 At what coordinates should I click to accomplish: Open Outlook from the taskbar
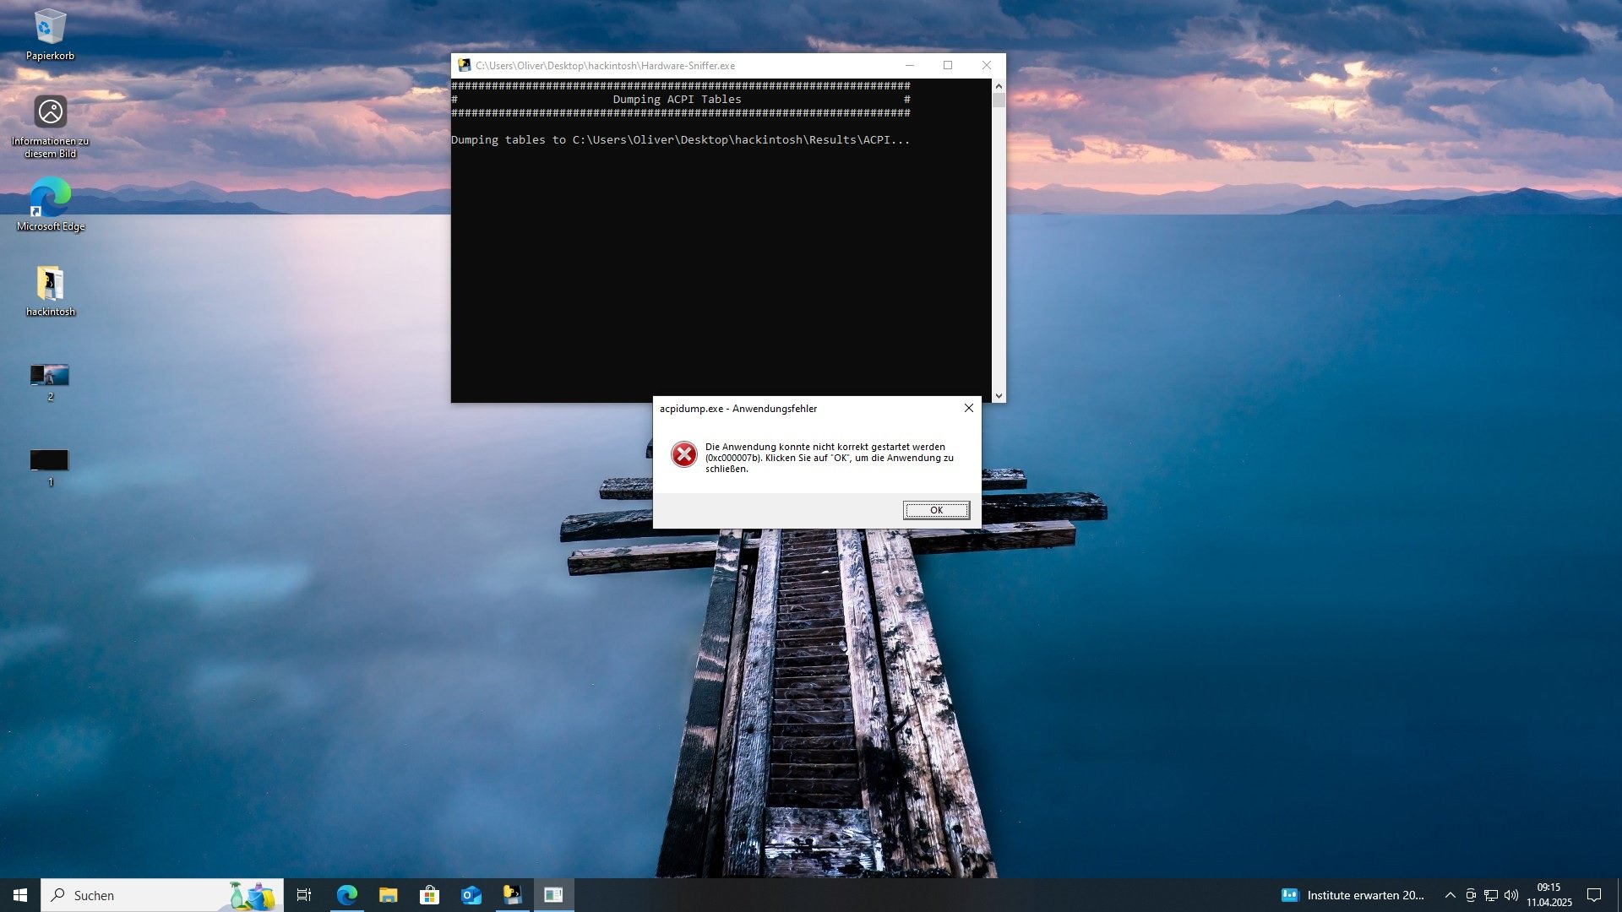471,895
